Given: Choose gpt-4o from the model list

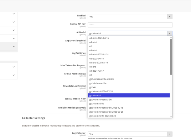Looking at the screenshot, I should (129, 87).
